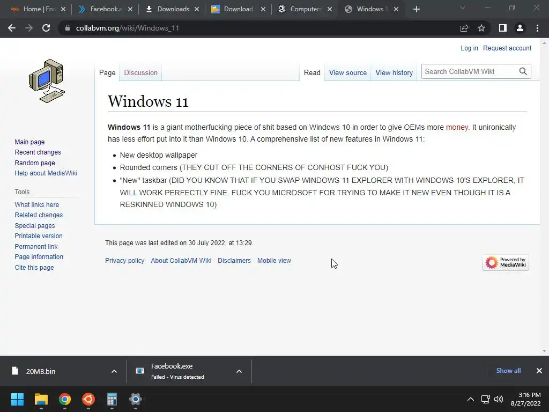Open Help about MediaWiki
This screenshot has width=549, height=412.
point(46,173)
